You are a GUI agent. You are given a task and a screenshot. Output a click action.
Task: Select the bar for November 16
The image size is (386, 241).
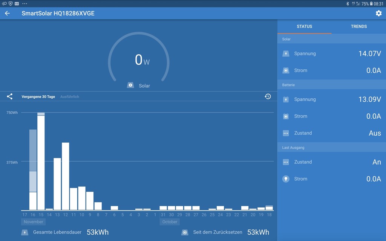pyautogui.click(x=33, y=170)
